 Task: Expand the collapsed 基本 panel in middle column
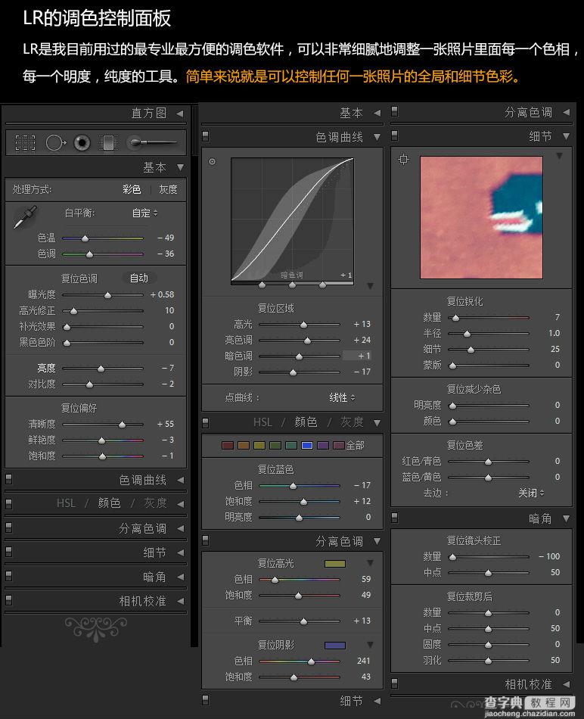click(x=377, y=113)
